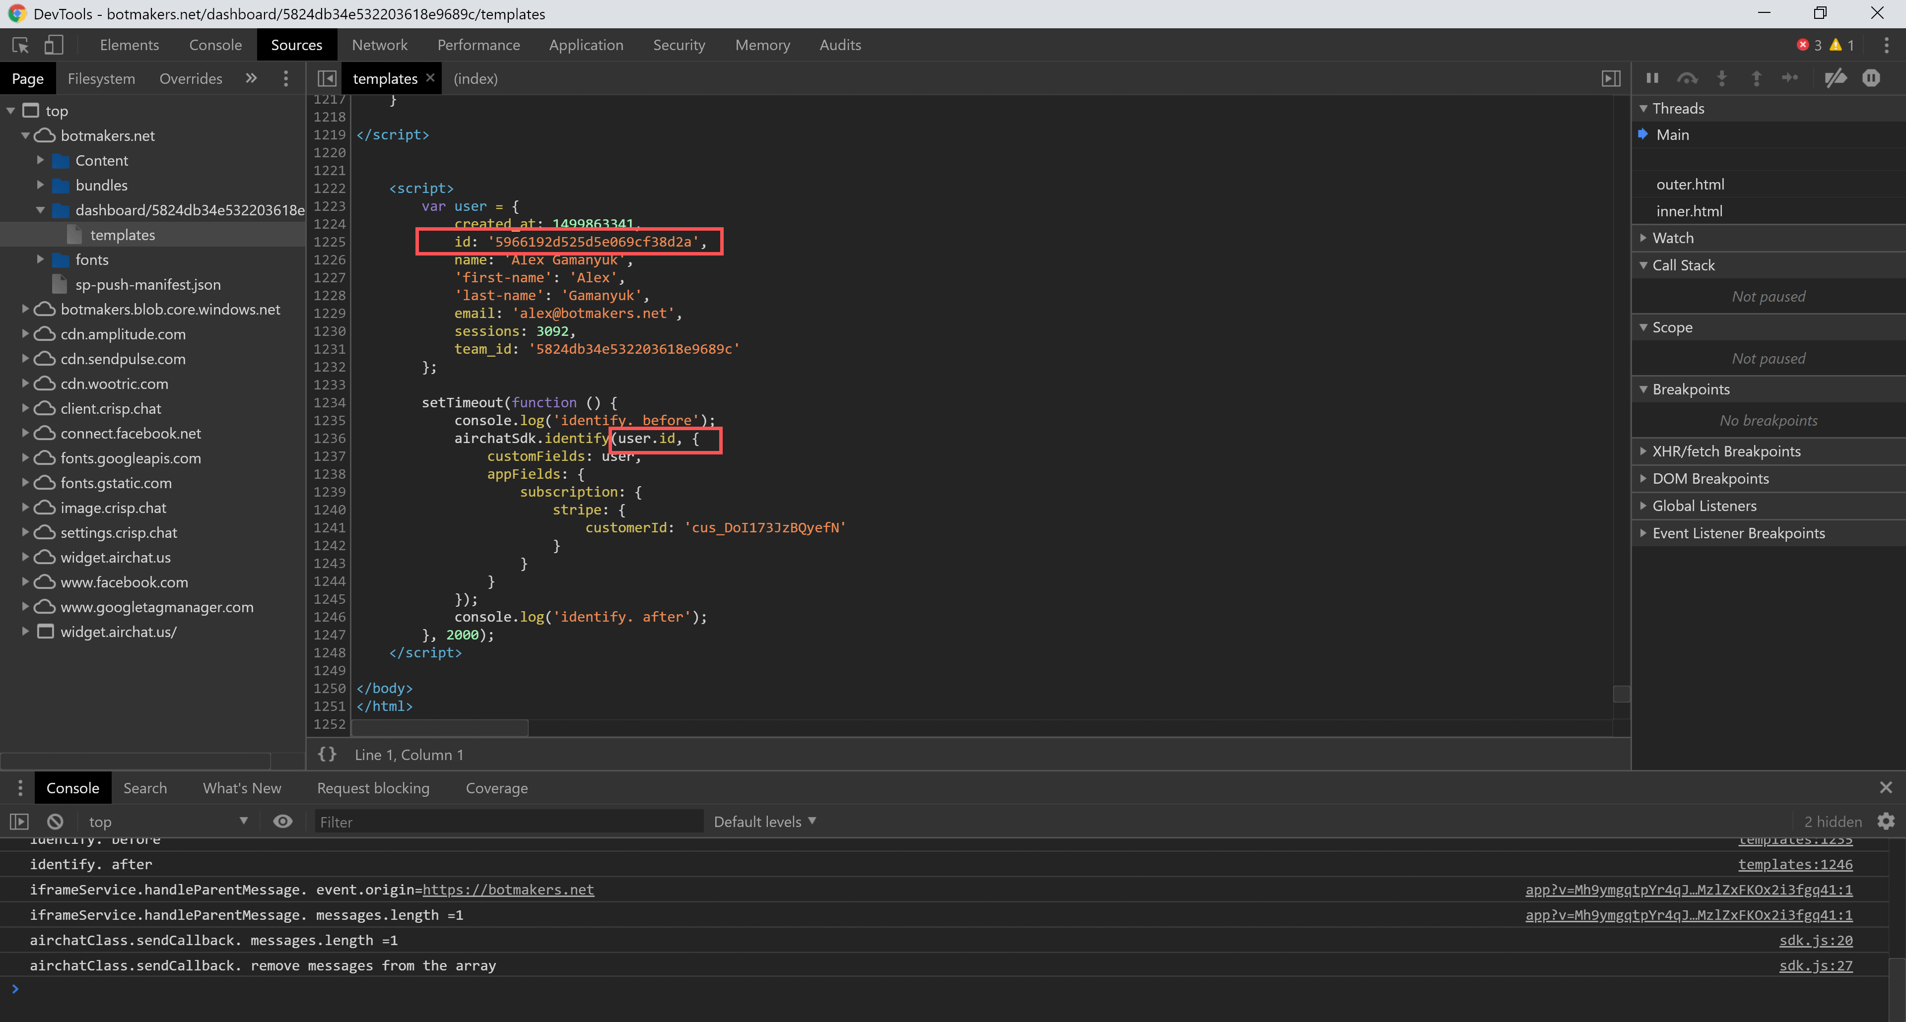
Task: Switch to the (index) file tab
Action: click(x=475, y=78)
